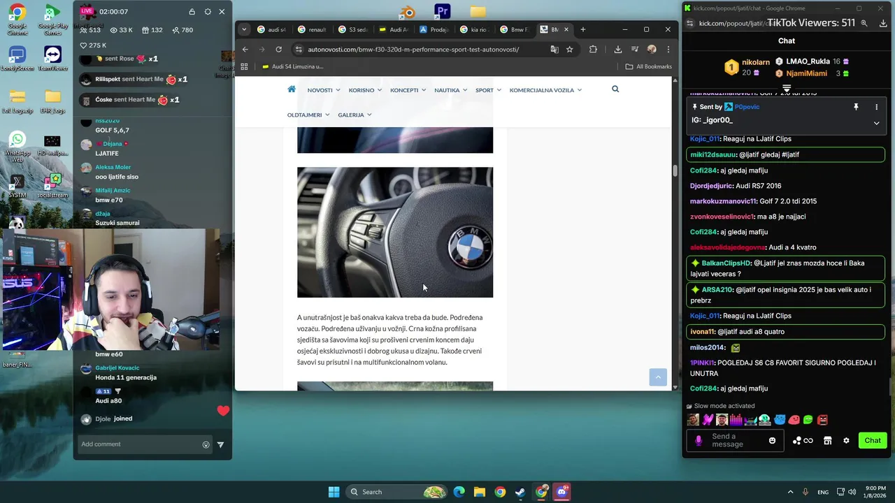Open Windows Start menu
The height and width of the screenshot is (503, 895).
334,492
